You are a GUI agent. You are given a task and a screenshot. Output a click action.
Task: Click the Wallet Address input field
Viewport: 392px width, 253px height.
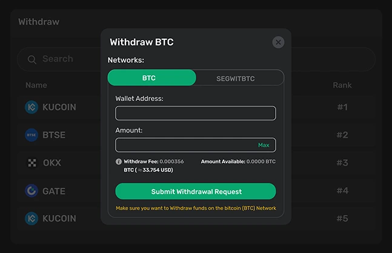point(195,113)
